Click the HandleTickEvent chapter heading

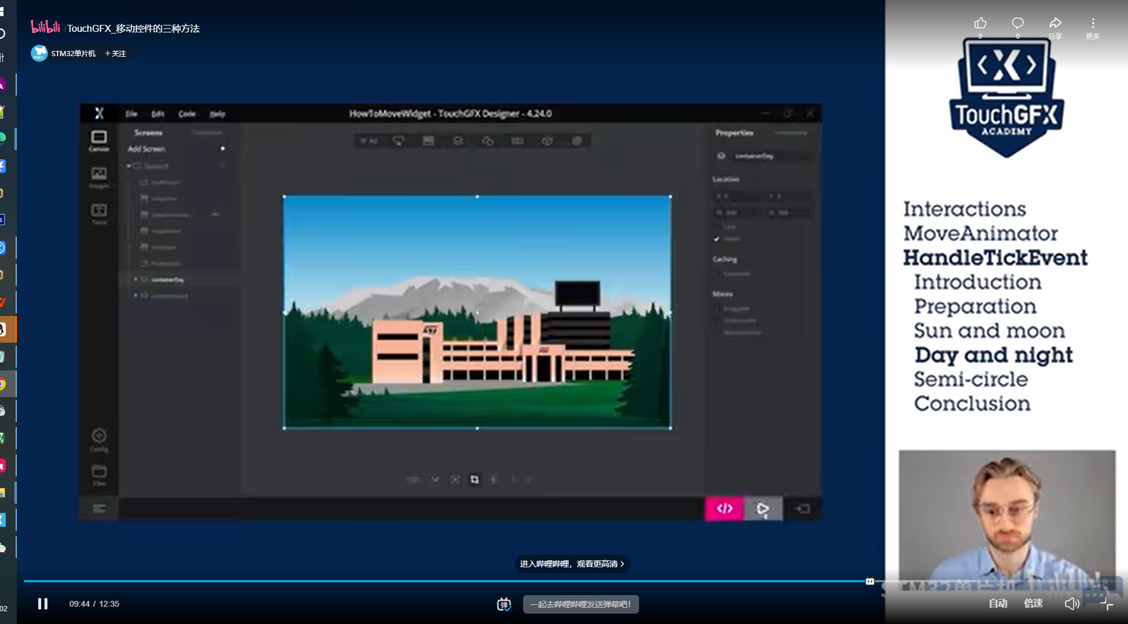(995, 258)
